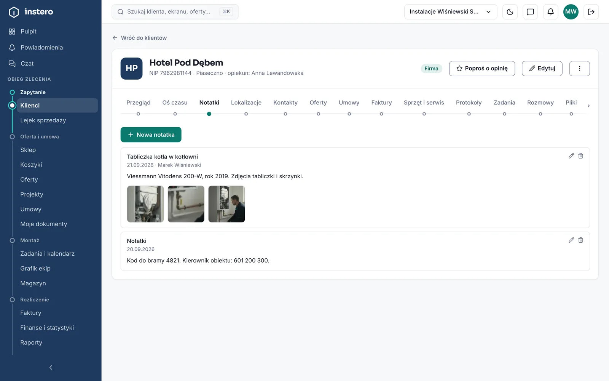Open the first boiler photo thumbnail
The image size is (609, 381).
point(145,204)
